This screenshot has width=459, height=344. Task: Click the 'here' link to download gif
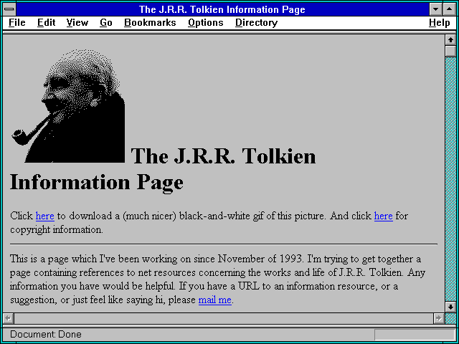(x=44, y=216)
